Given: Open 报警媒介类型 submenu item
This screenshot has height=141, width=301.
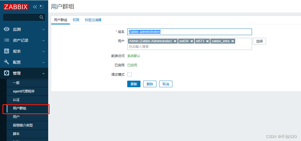Looking at the screenshot, I should click(x=27, y=125).
